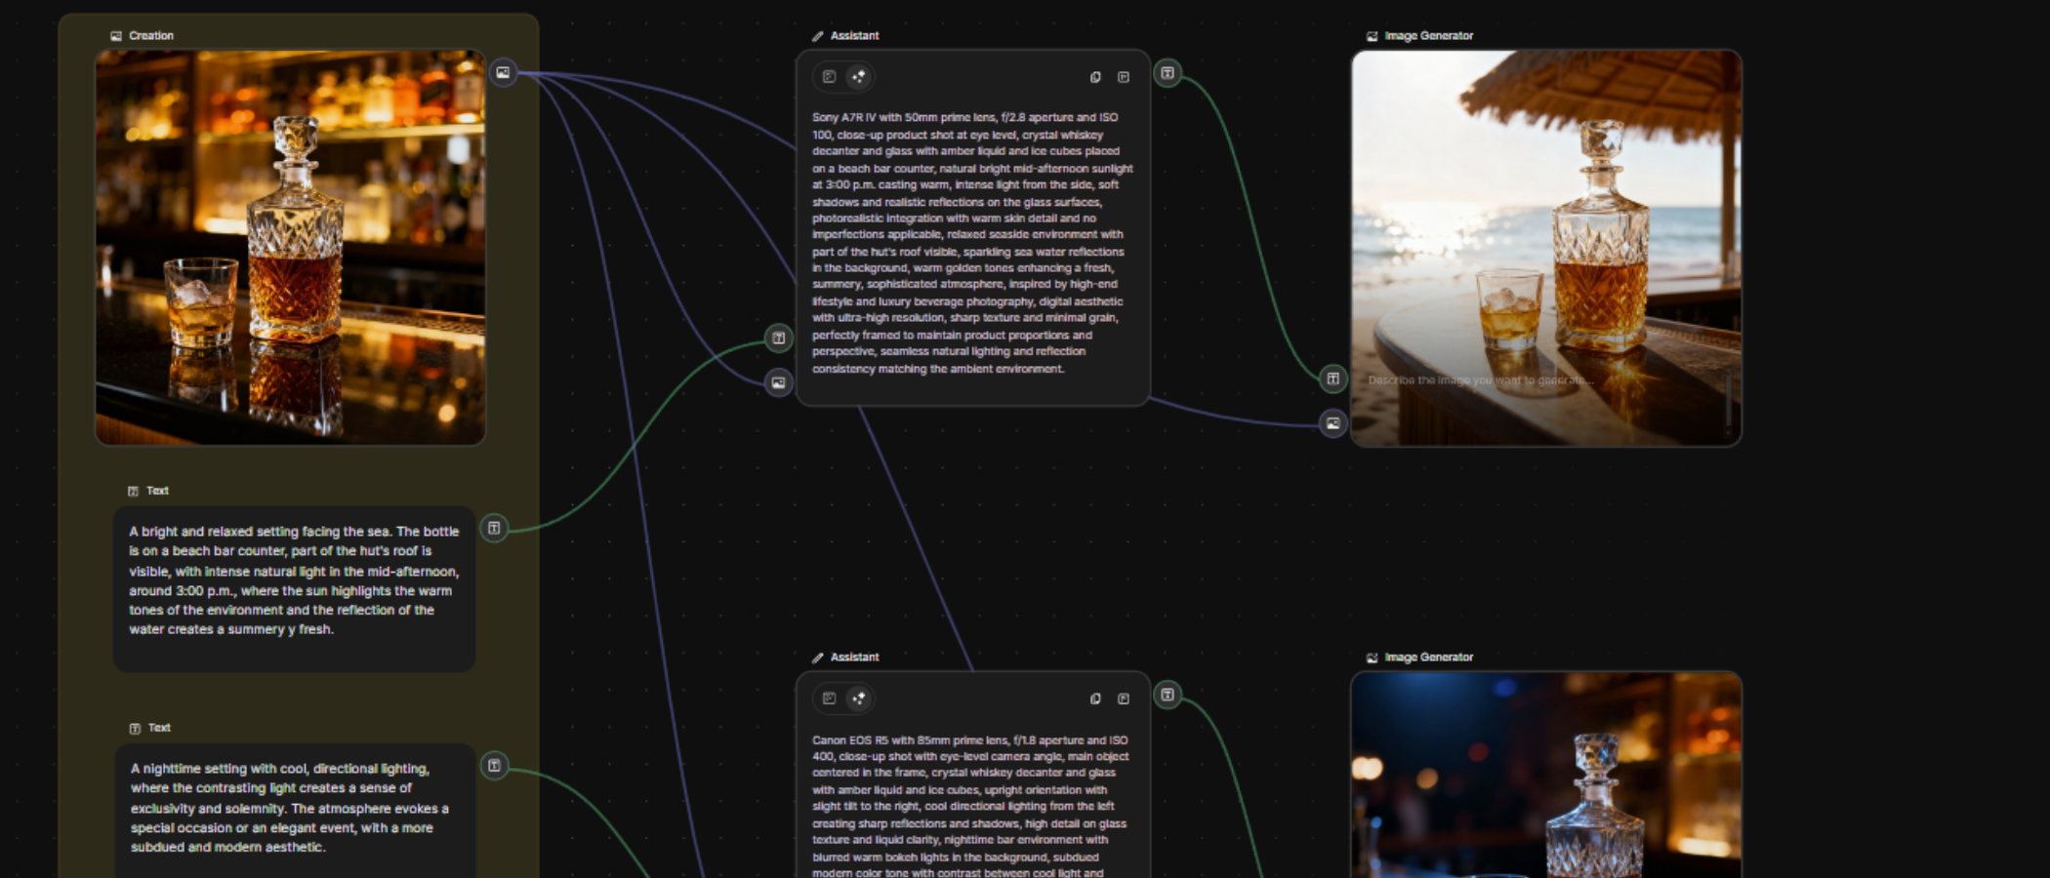Toggle the sparkles option in the bottom Assistant node
This screenshot has height=878, width=2050.
pyautogui.click(x=859, y=698)
